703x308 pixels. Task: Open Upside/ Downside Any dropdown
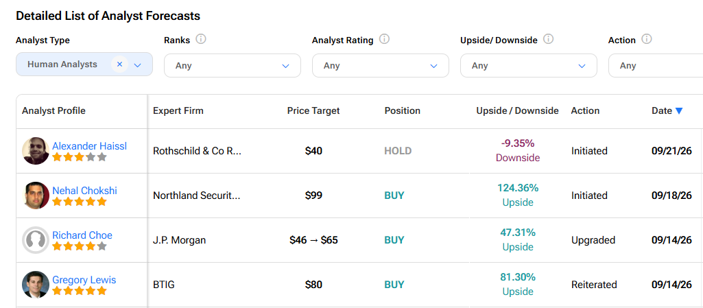[x=529, y=65]
